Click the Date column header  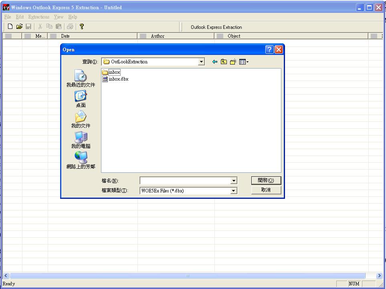92,36
